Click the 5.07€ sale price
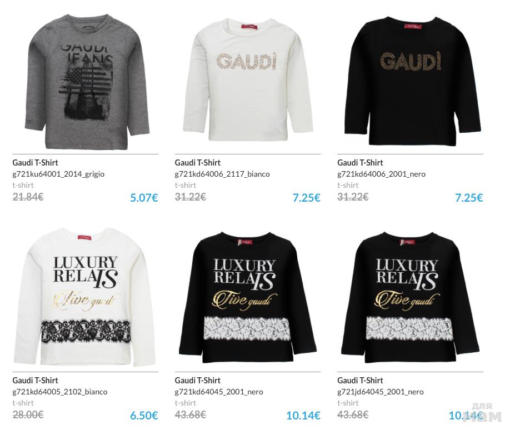 [144, 197]
